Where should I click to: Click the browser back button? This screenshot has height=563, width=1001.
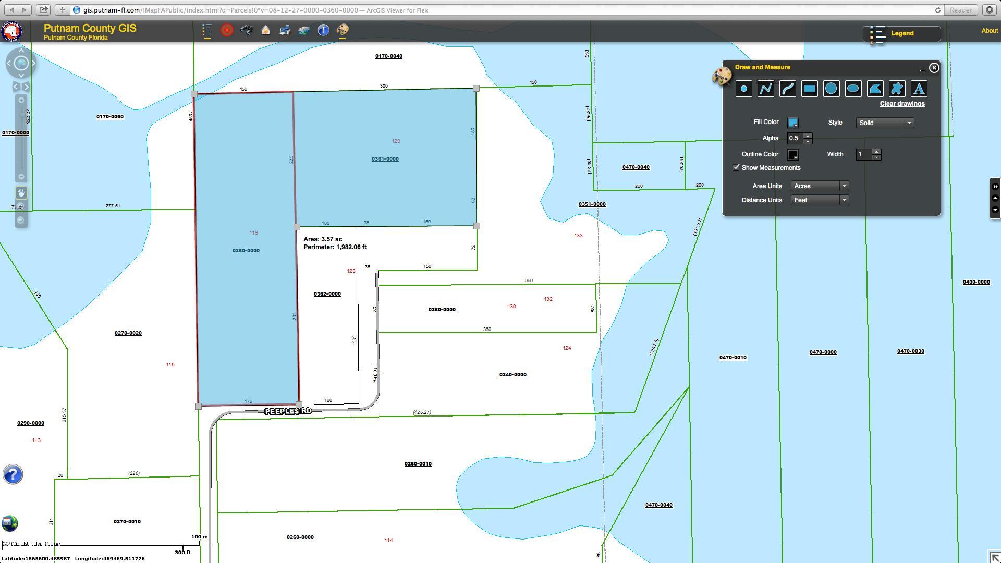tap(11, 10)
